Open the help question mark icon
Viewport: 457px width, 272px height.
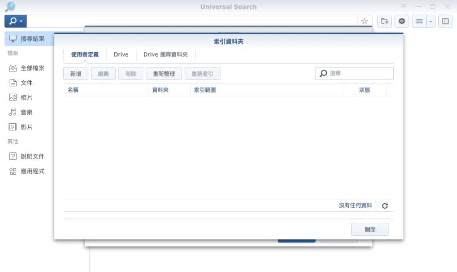(403, 7)
